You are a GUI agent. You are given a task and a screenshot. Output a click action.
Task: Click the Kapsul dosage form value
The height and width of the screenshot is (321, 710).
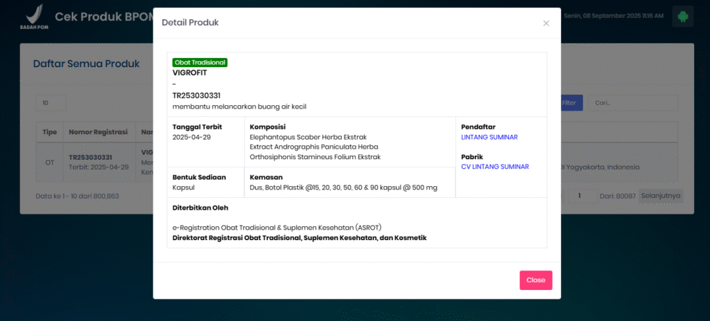pyautogui.click(x=183, y=187)
